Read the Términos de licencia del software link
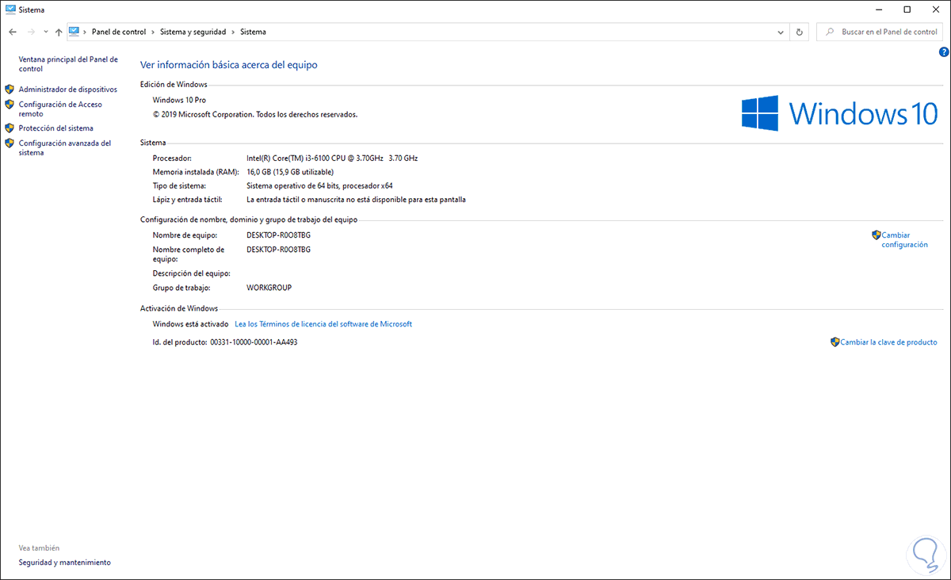The width and height of the screenshot is (951, 580). [x=323, y=324]
